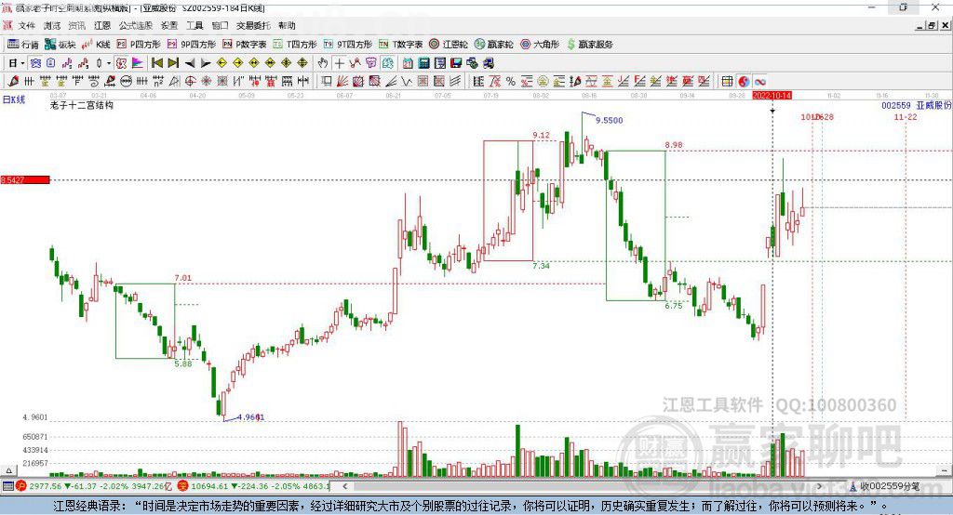Click the red 8.5427 price marker

click(25, 179)
